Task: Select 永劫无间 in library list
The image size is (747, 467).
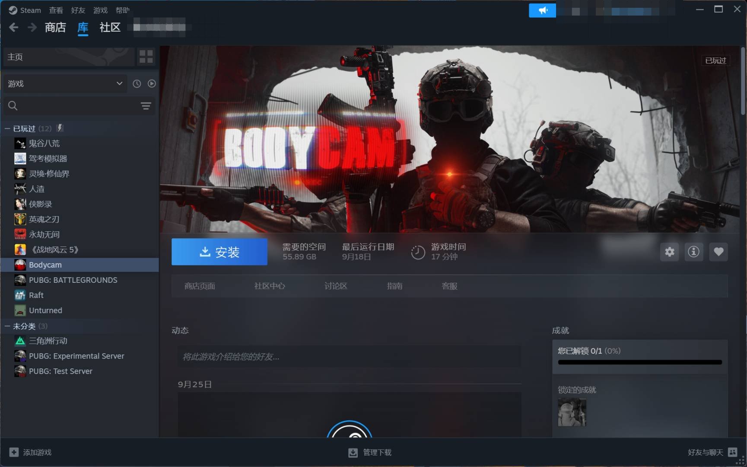Action: (x=80, y=234)
